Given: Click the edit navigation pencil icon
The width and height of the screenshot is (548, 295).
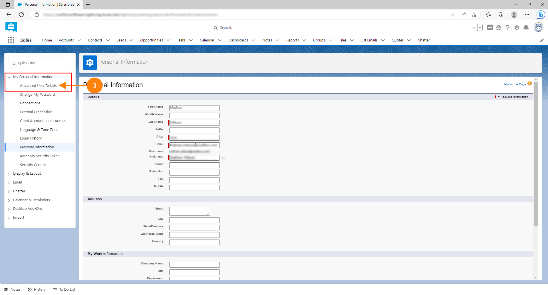Looking at the screenshot, I should pyautogui.click(x=542, y=40).
